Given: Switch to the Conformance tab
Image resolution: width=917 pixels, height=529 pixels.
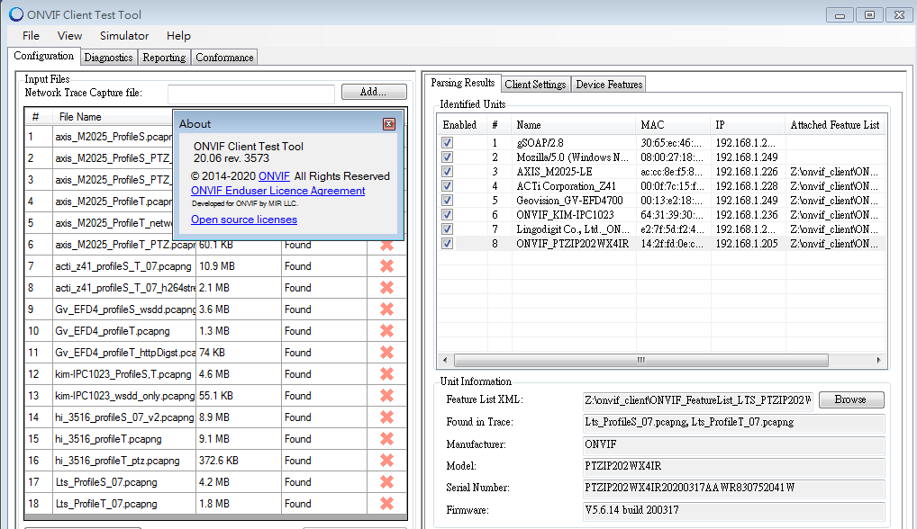Looking at the screenshot, I should click(x=224, y=58).
